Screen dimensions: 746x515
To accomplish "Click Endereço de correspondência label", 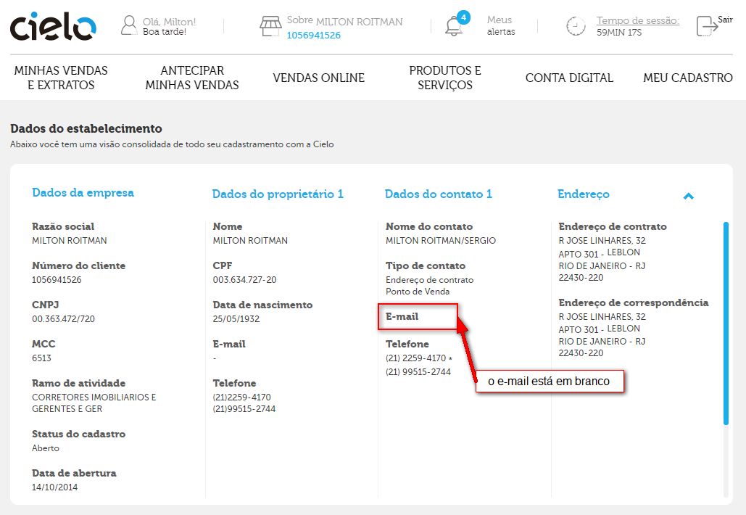I will point(633,302).
